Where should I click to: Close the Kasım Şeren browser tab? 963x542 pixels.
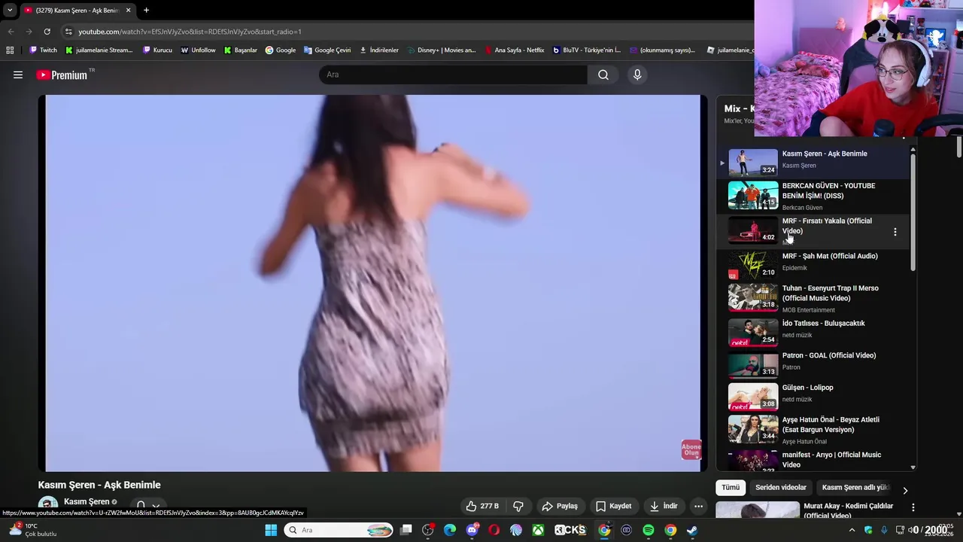click(128, 11)
